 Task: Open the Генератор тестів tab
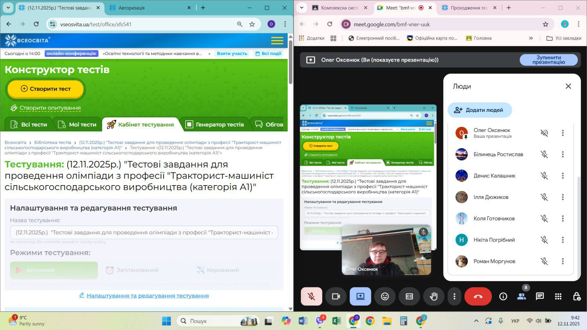pos(215,125)
